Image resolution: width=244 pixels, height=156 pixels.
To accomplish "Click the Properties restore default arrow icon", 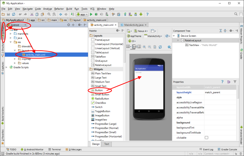I will pyautogui.click(x=229, y=81).
